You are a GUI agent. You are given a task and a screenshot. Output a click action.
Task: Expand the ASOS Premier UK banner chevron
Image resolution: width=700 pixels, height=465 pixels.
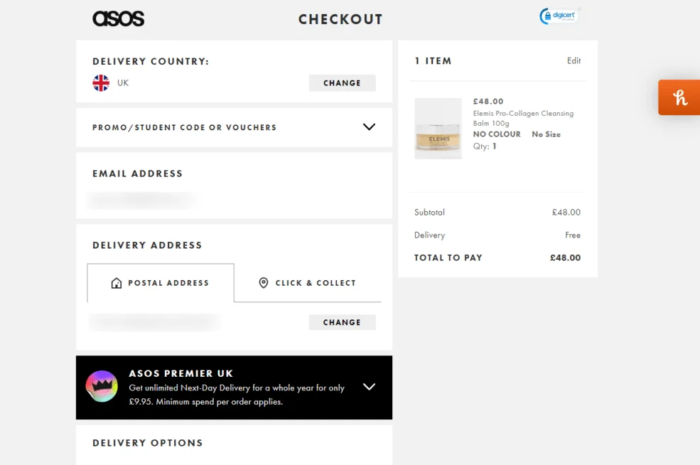(369, 387)
